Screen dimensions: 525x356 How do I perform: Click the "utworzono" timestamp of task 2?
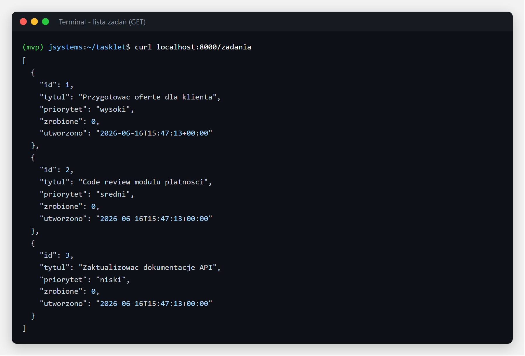coord(154,219)
